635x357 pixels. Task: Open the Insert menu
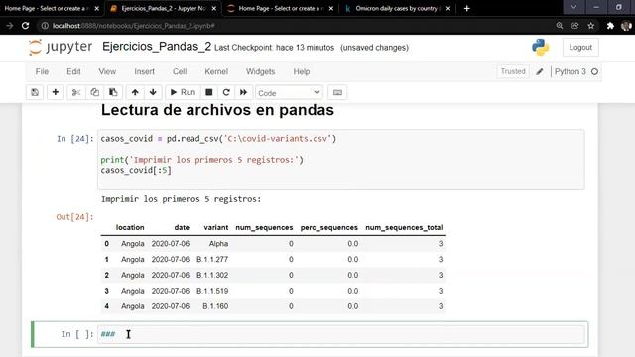coord(145,71)
